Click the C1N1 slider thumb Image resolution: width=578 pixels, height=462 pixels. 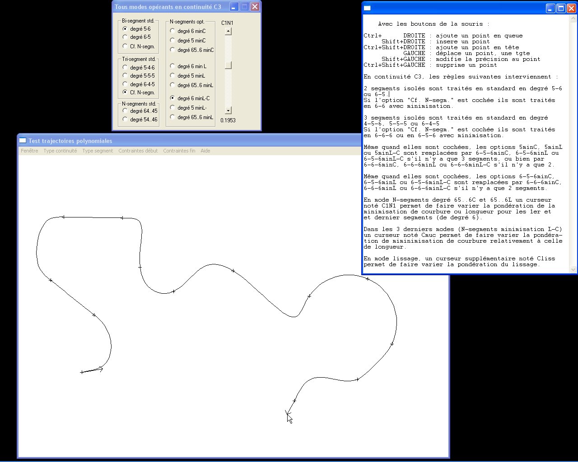228,65
